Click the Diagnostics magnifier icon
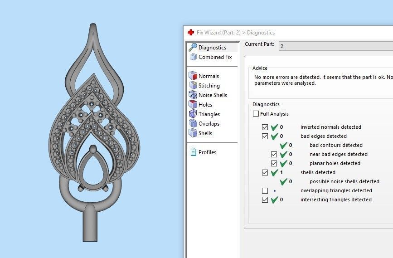The image size is (393, 258). [193, 47]
